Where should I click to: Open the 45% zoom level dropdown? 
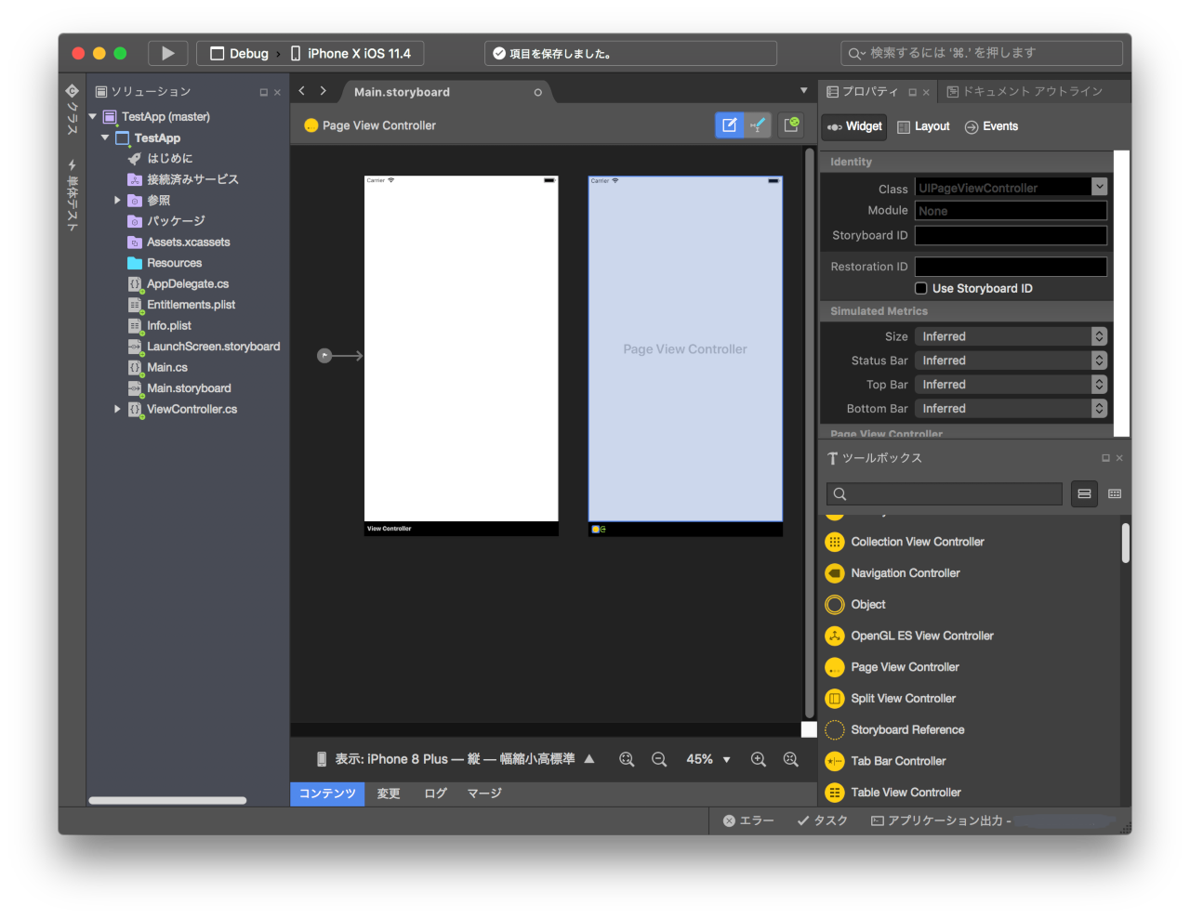tap(708, 759)
